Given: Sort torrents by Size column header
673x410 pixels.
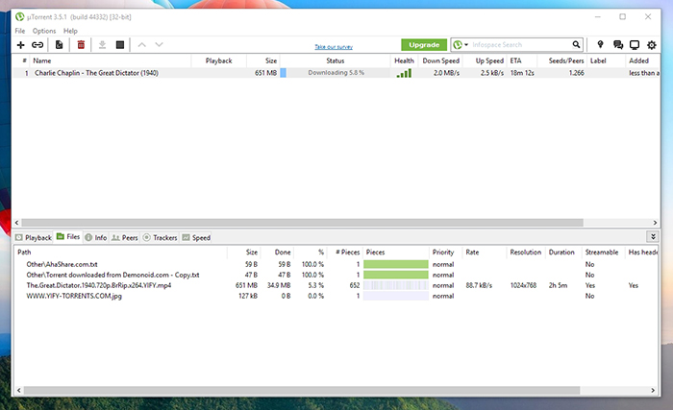Looking at the screenshot, I should pyautogui.click(x=271, y=60).
